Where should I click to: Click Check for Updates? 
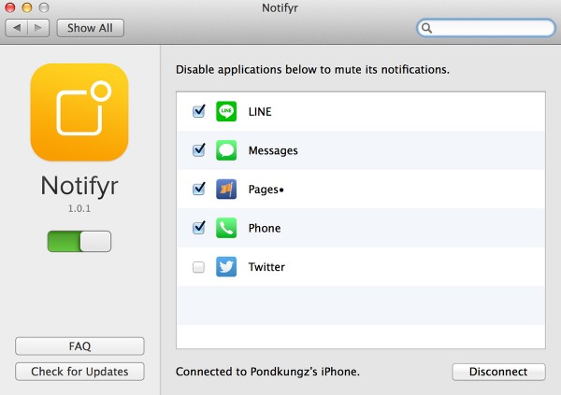79,372
